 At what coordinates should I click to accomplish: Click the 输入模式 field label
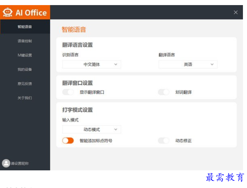(x=70, y=120)
